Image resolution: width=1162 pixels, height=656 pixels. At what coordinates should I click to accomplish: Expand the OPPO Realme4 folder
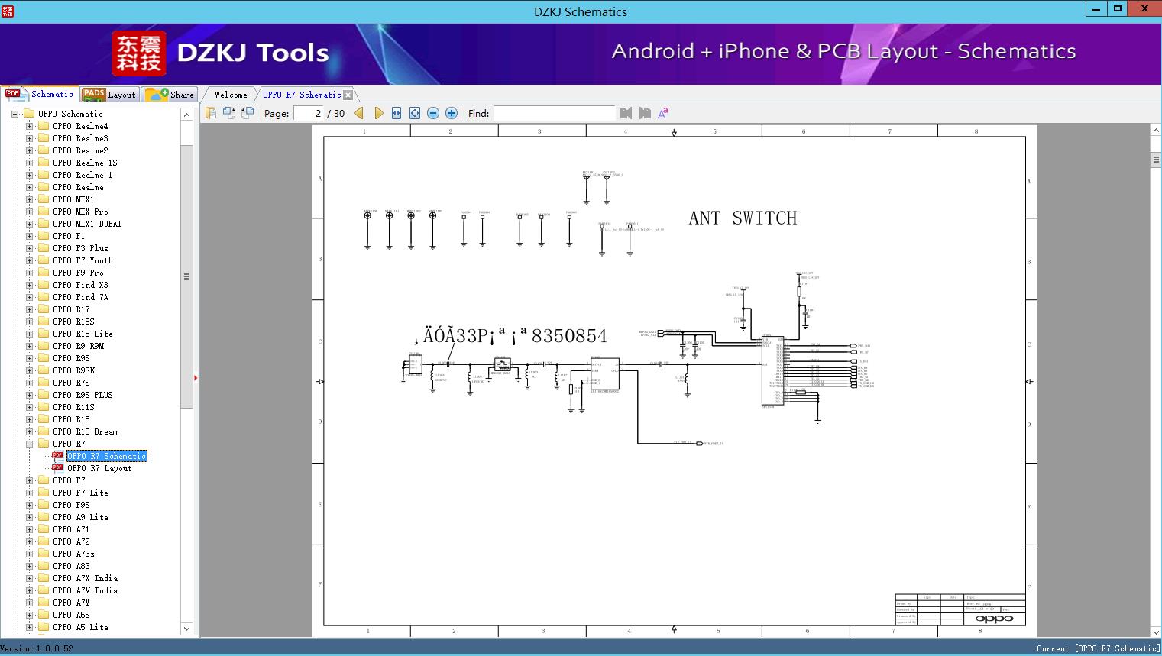pos(29,126)
